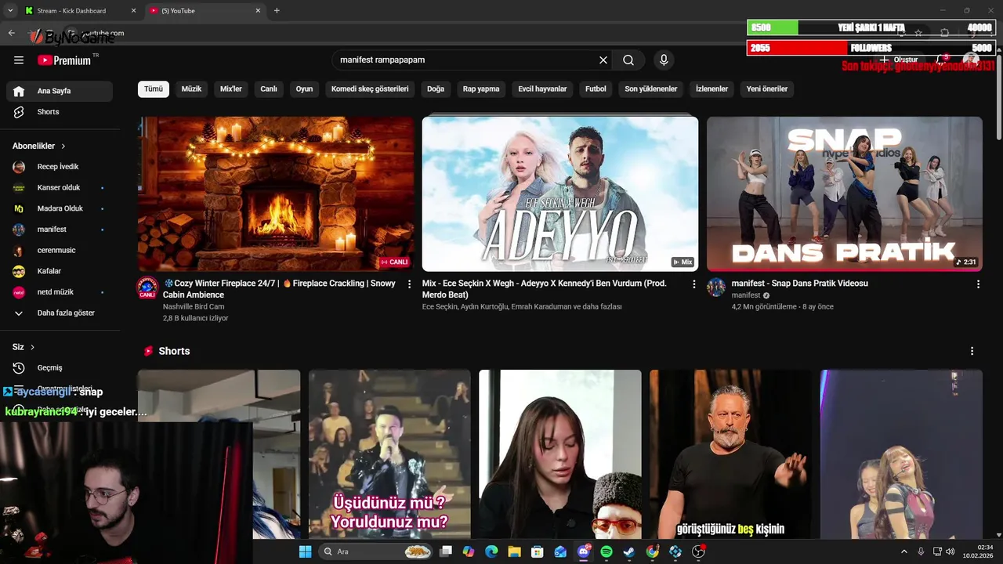Go back with the browser back arrow
Viewport: 1003px width, 564px height.
point(11,33)
